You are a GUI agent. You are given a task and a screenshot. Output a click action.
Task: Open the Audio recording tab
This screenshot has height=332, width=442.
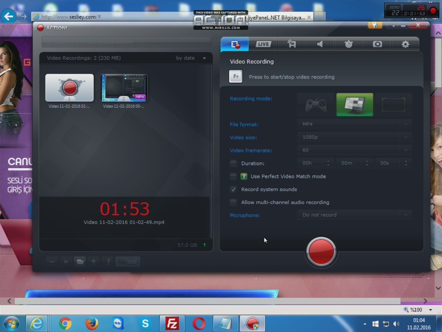coord(320,44)
